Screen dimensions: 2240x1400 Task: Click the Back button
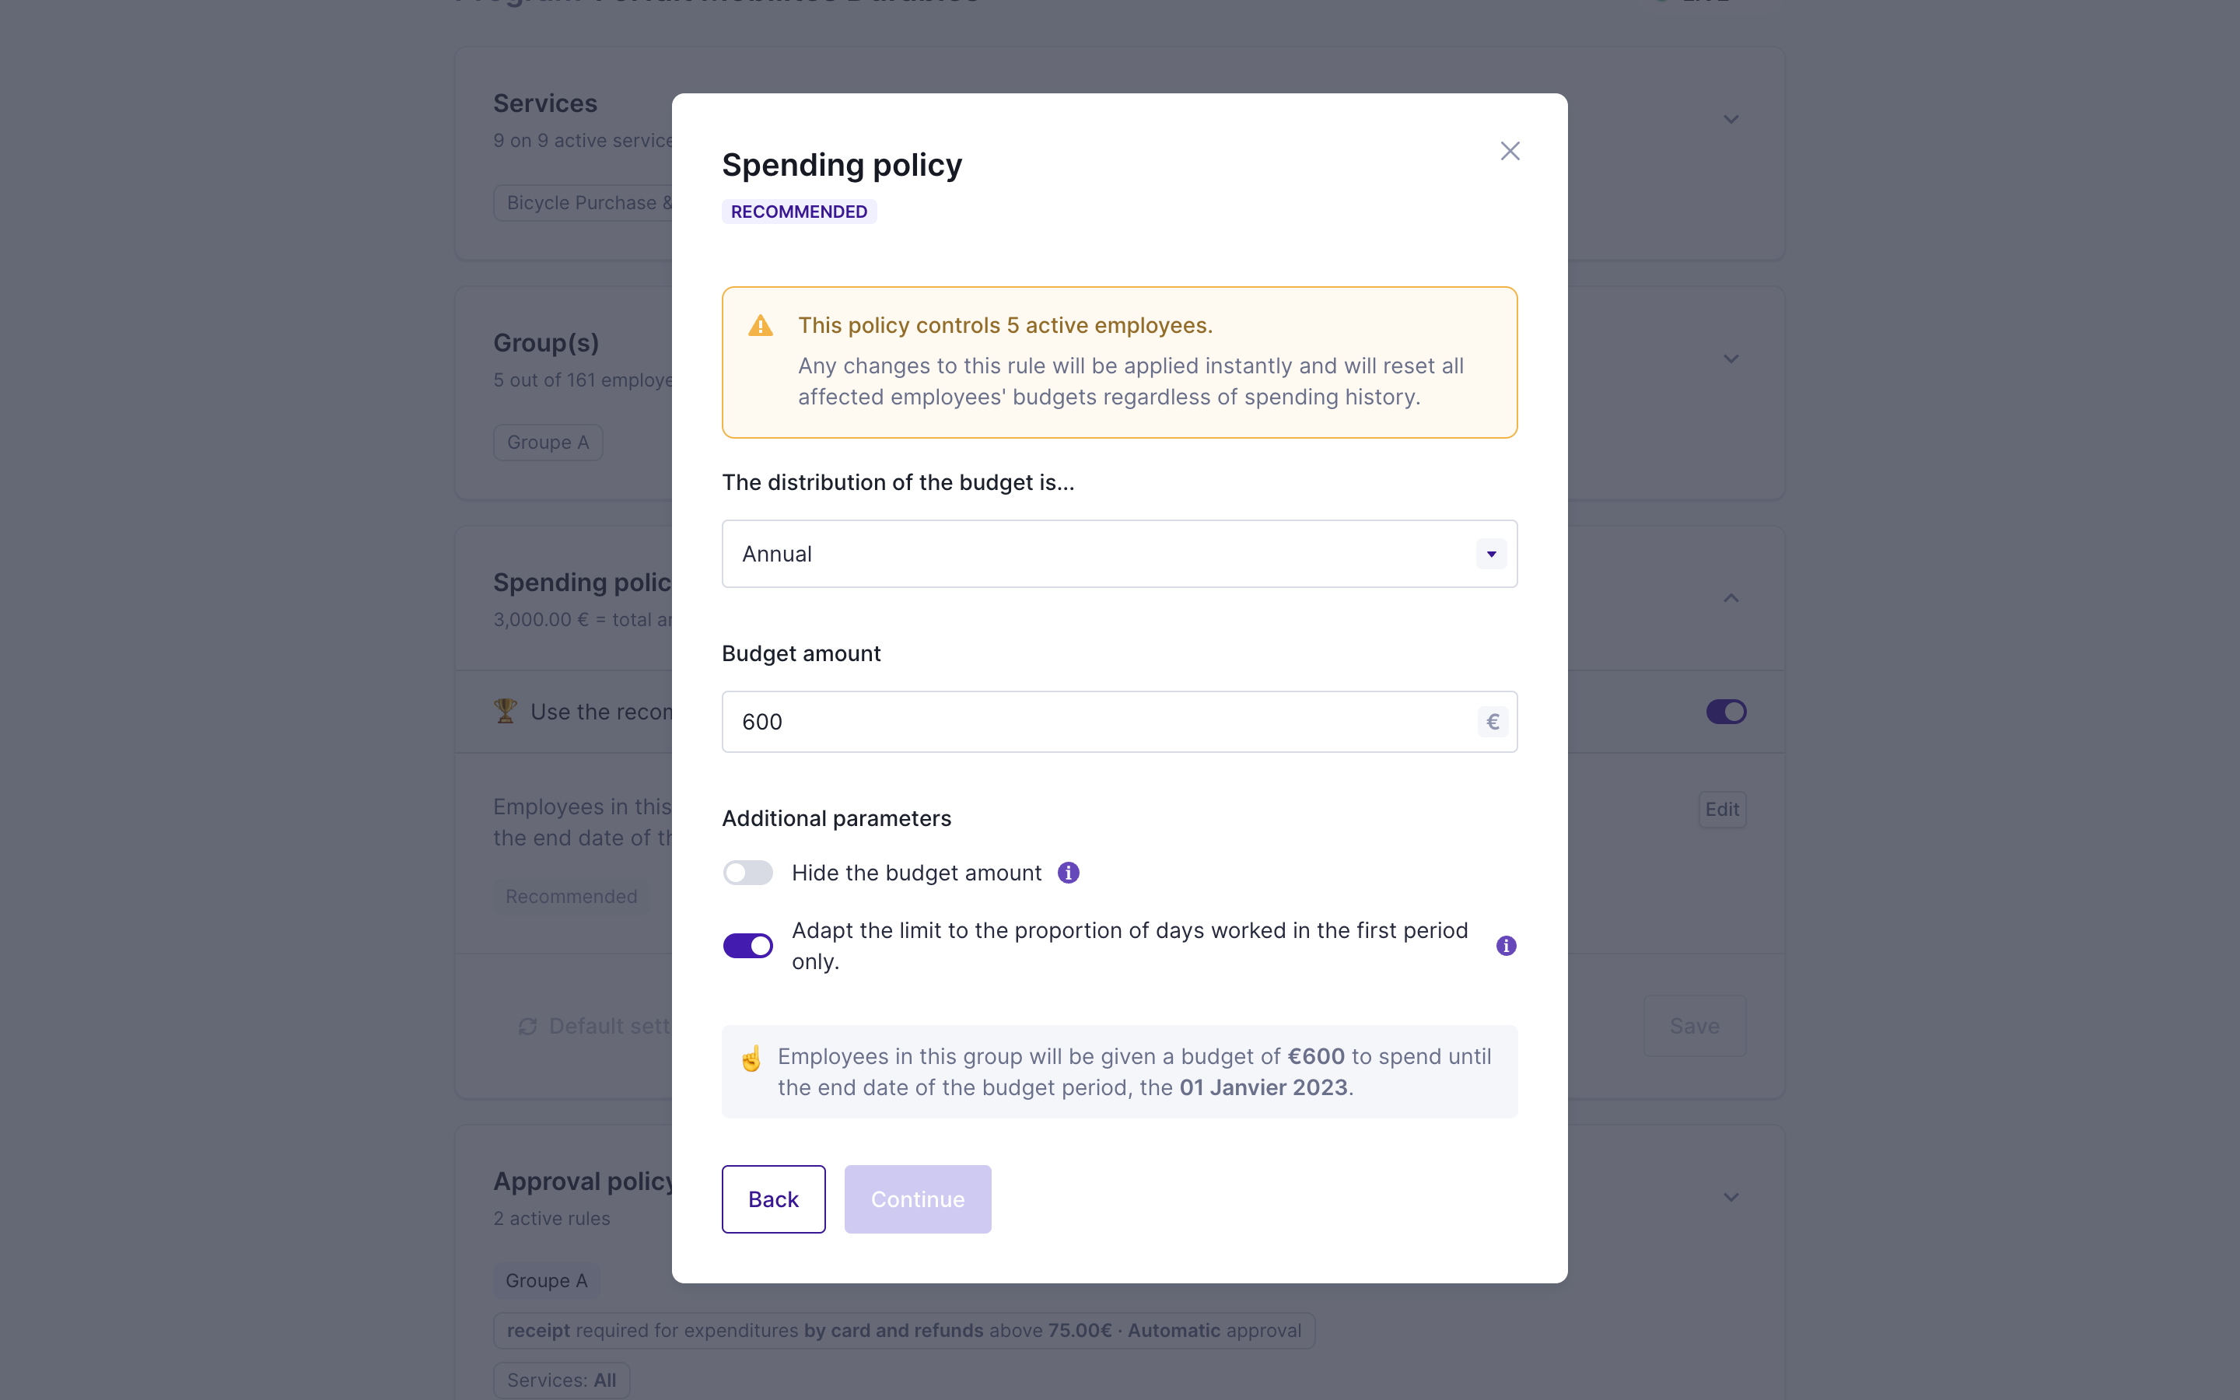pos(773,1199)
